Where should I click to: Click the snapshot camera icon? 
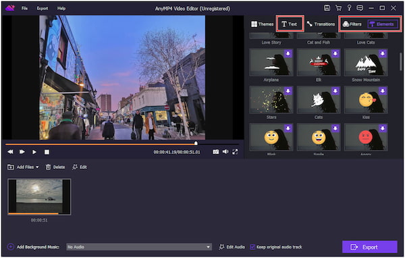(x=216, y=152)
